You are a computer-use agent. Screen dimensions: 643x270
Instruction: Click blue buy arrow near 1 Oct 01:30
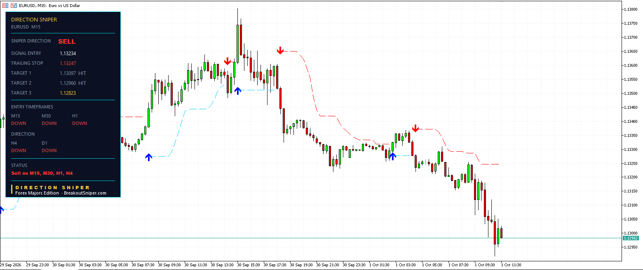tap(393, 156)
